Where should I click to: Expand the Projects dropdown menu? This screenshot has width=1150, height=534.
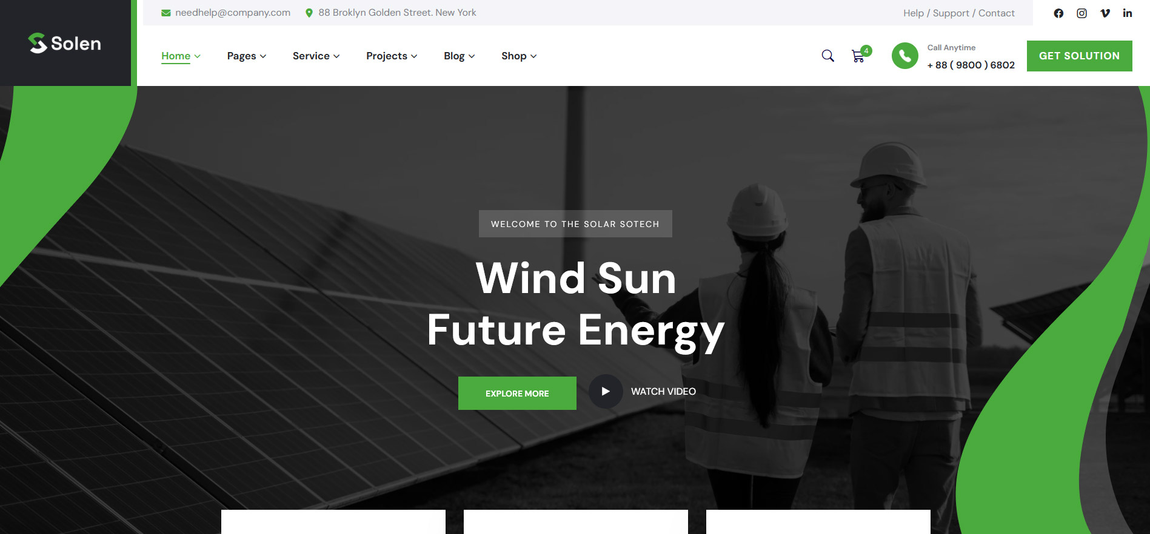coord(392,56)
